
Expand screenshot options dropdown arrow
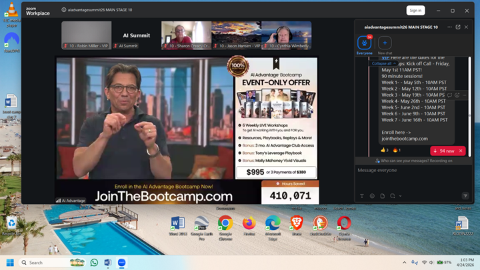(x=400, y=196)
